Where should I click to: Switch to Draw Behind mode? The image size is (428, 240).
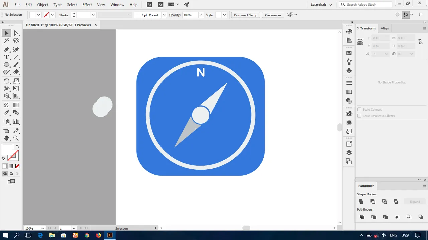click(11, 174)
